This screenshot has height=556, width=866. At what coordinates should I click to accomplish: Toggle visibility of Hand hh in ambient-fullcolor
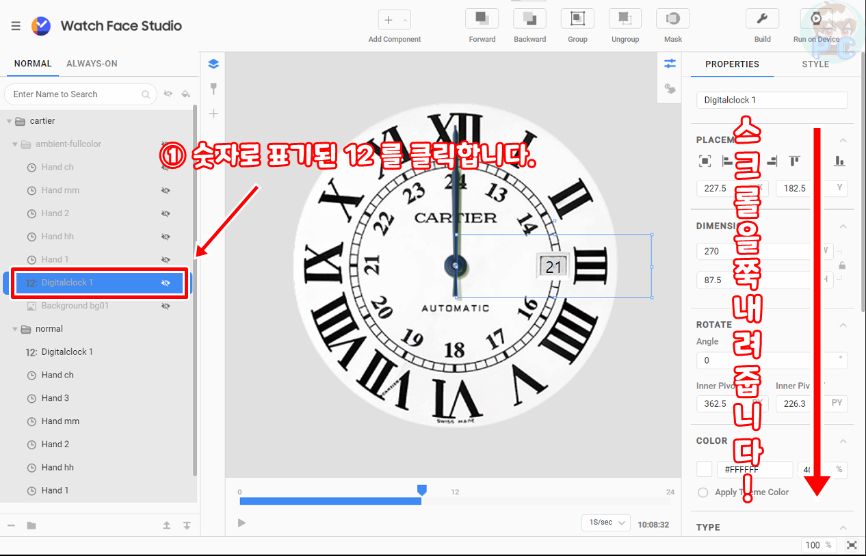click(165, 237)
